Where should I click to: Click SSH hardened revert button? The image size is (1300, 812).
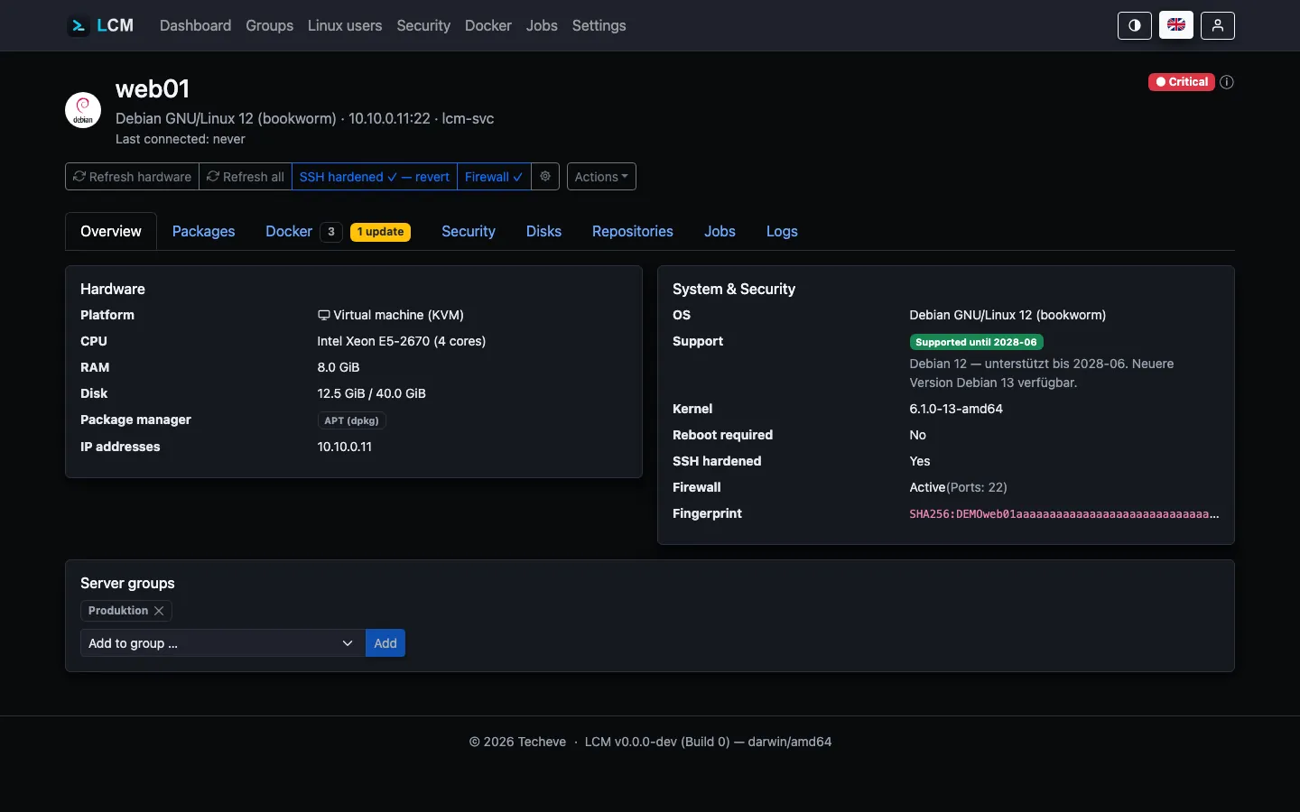375,177
